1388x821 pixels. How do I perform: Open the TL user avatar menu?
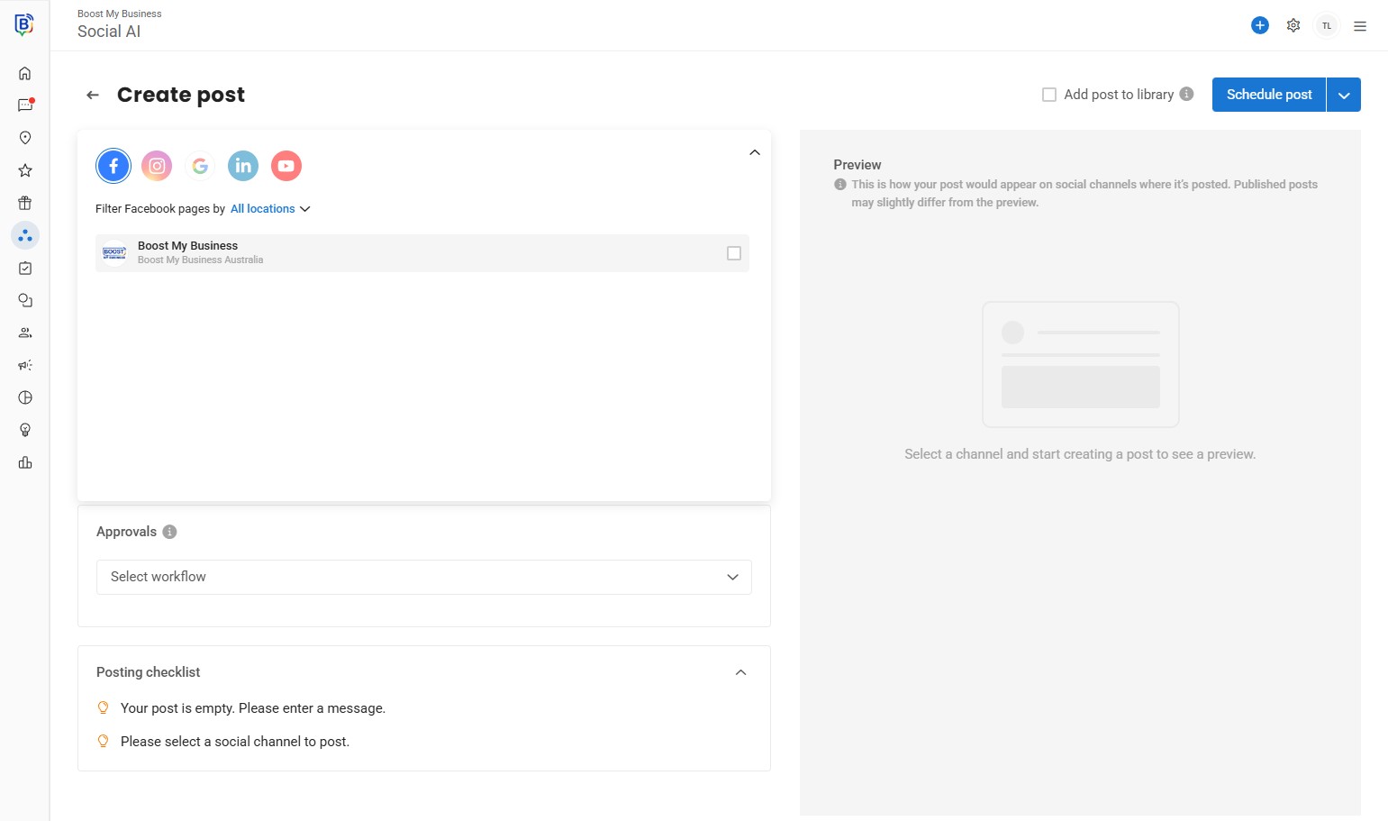click(1327, 26)
